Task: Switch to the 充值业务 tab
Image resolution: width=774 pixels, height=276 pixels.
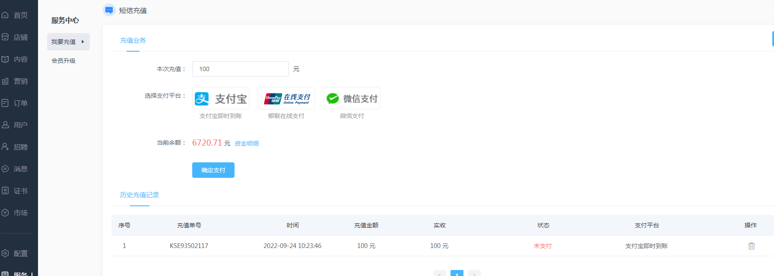Action: click(x=133, y=40)
